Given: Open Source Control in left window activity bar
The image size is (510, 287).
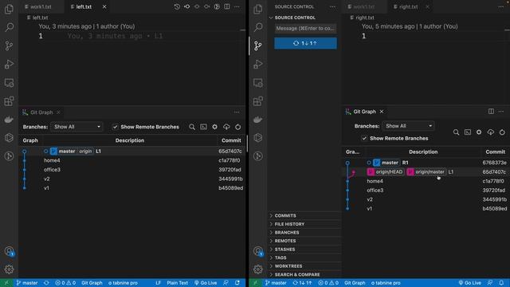Looking at the screenshot, I should pos(9,45).
